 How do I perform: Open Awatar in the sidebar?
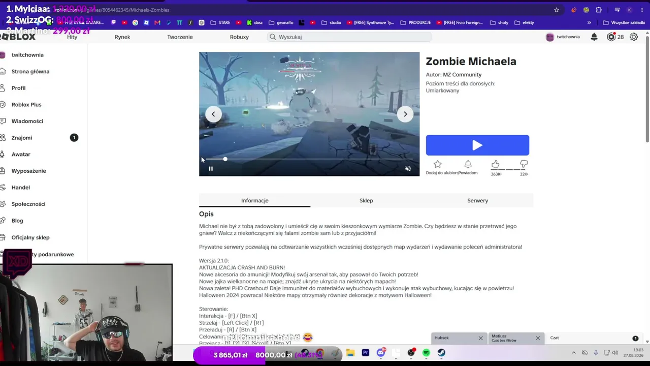click(x=21, y=154)
